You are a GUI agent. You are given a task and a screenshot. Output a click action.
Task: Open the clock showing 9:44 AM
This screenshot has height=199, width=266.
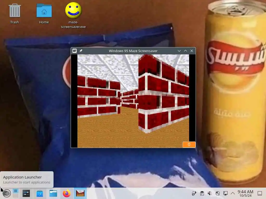tap(245, 193)
